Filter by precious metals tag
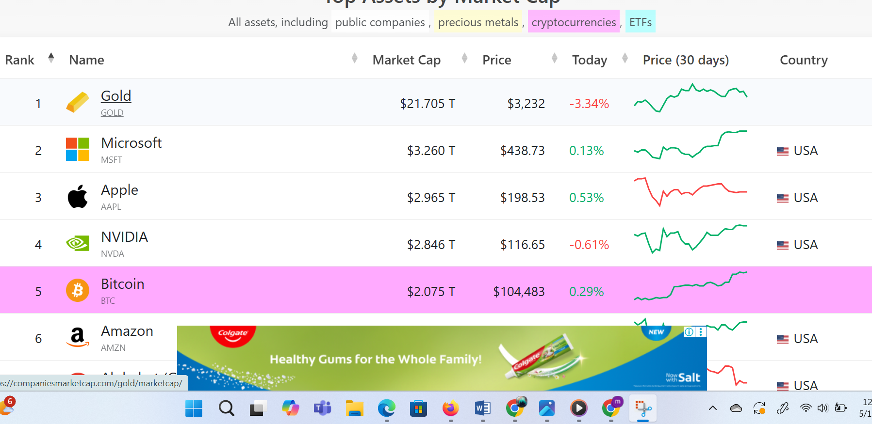Viewport: 872px width, 424px height. coord(478,22)
